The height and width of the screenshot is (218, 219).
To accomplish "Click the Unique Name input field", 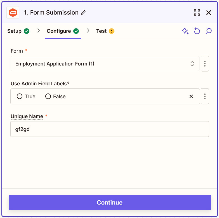I will click(110, 129).
